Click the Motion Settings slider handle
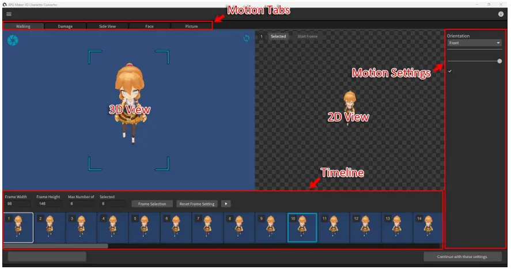Viewport: 511px width, 269px height. point(499,61)
